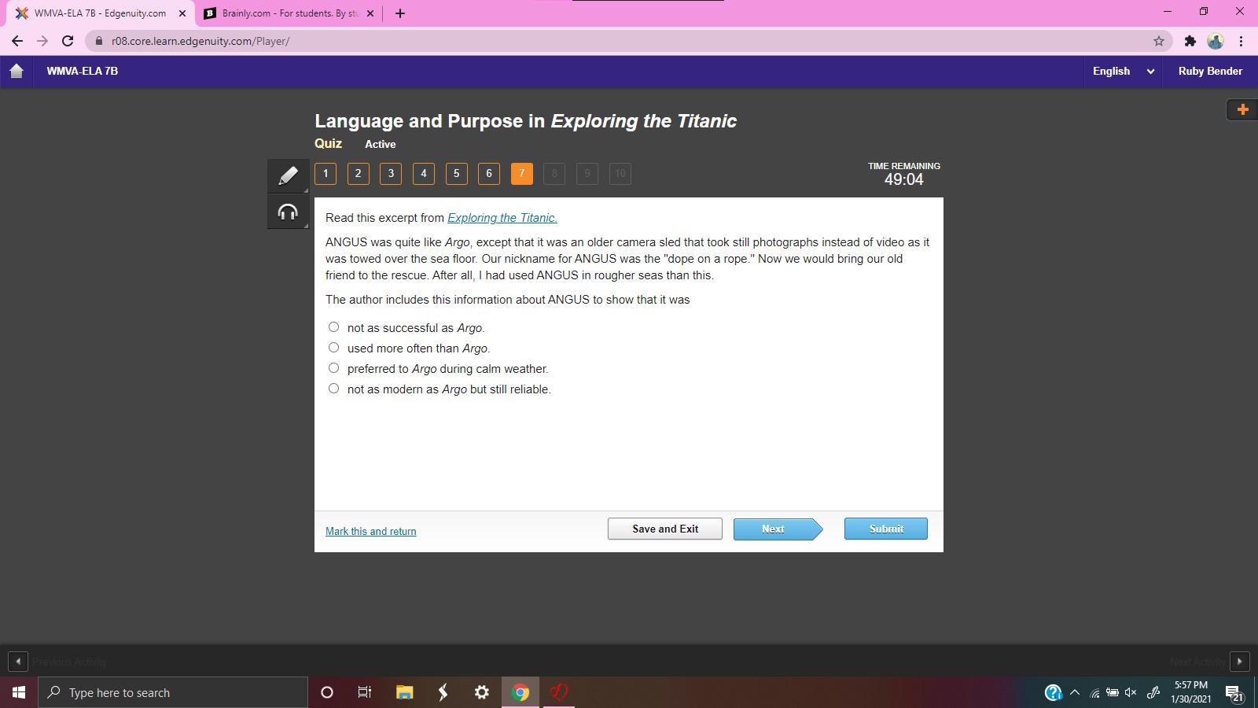
Task: Click the WMVA-ELA 7B course title
Action: (83, 71)
